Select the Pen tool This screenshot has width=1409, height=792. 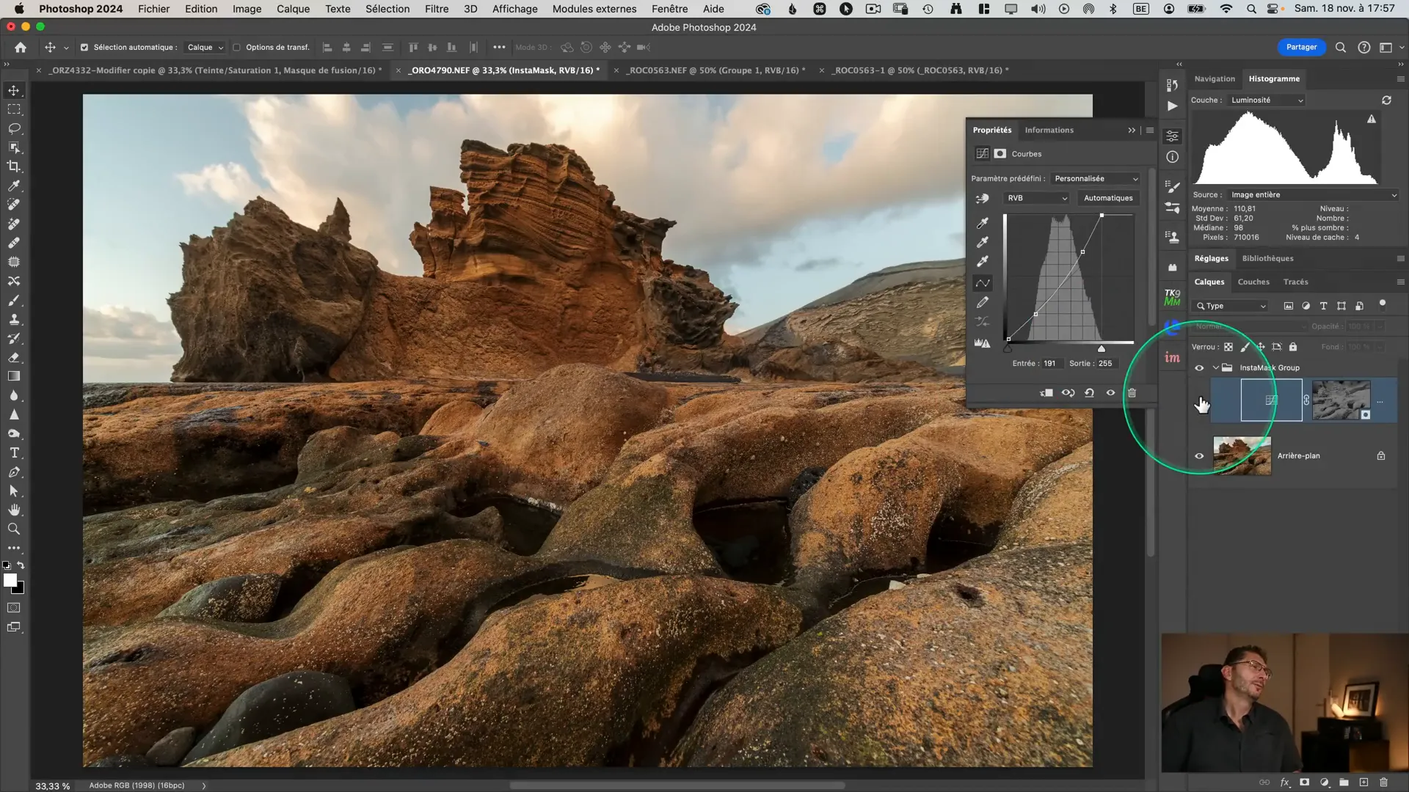pyautogui.click(x=14, y=472)
